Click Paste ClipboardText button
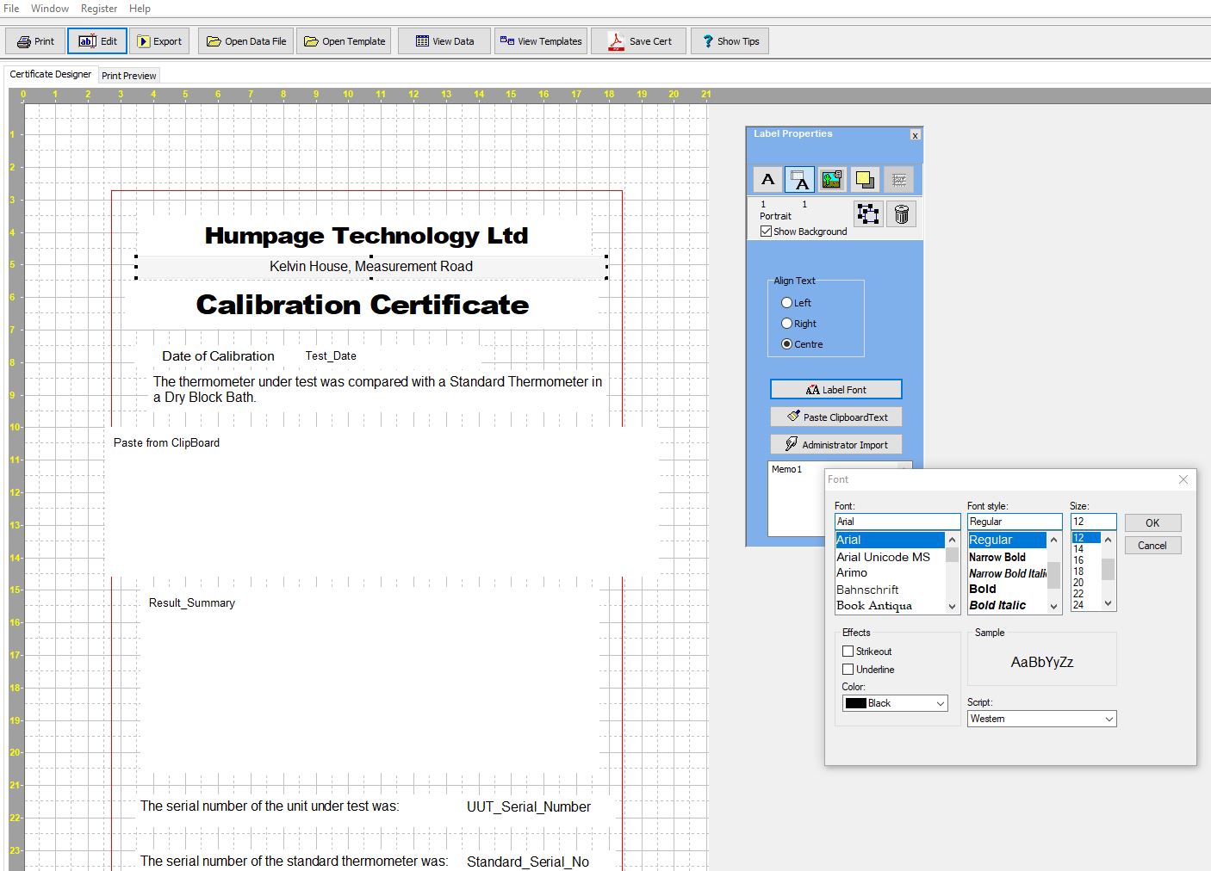 [x=835, y=417]
